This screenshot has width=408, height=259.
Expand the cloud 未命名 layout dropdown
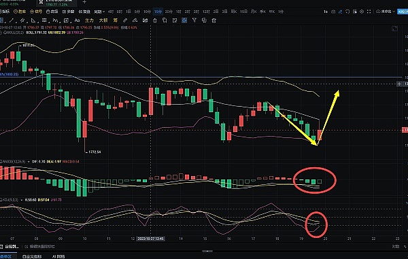[386, 12]
